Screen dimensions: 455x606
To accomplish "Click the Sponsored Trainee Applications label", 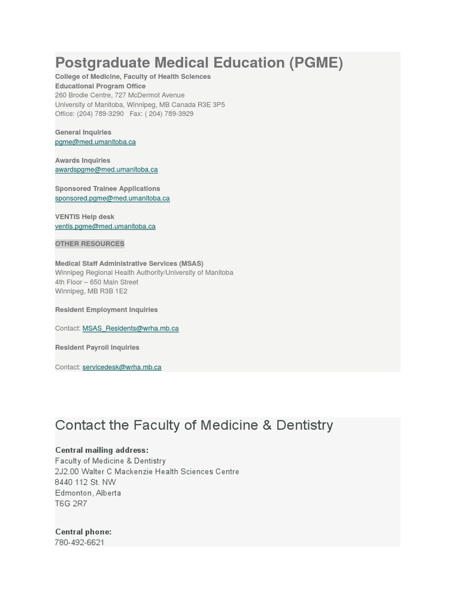I will pos(107,189).
